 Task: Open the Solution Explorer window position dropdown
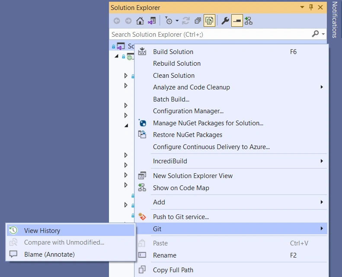click(302, 7)
